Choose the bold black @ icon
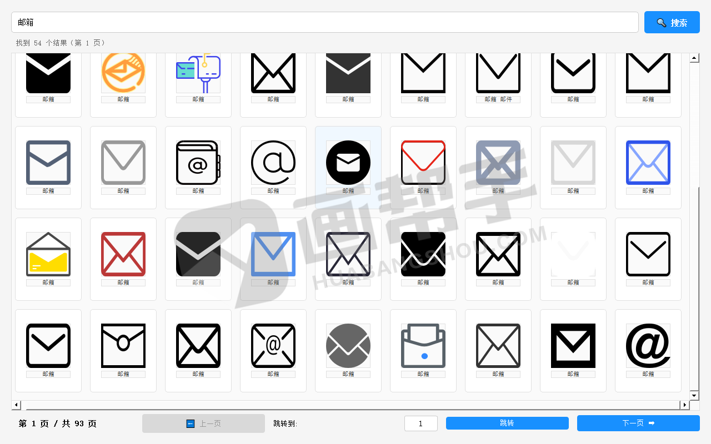The image size is (711, 444). click(x=648, y=346)
